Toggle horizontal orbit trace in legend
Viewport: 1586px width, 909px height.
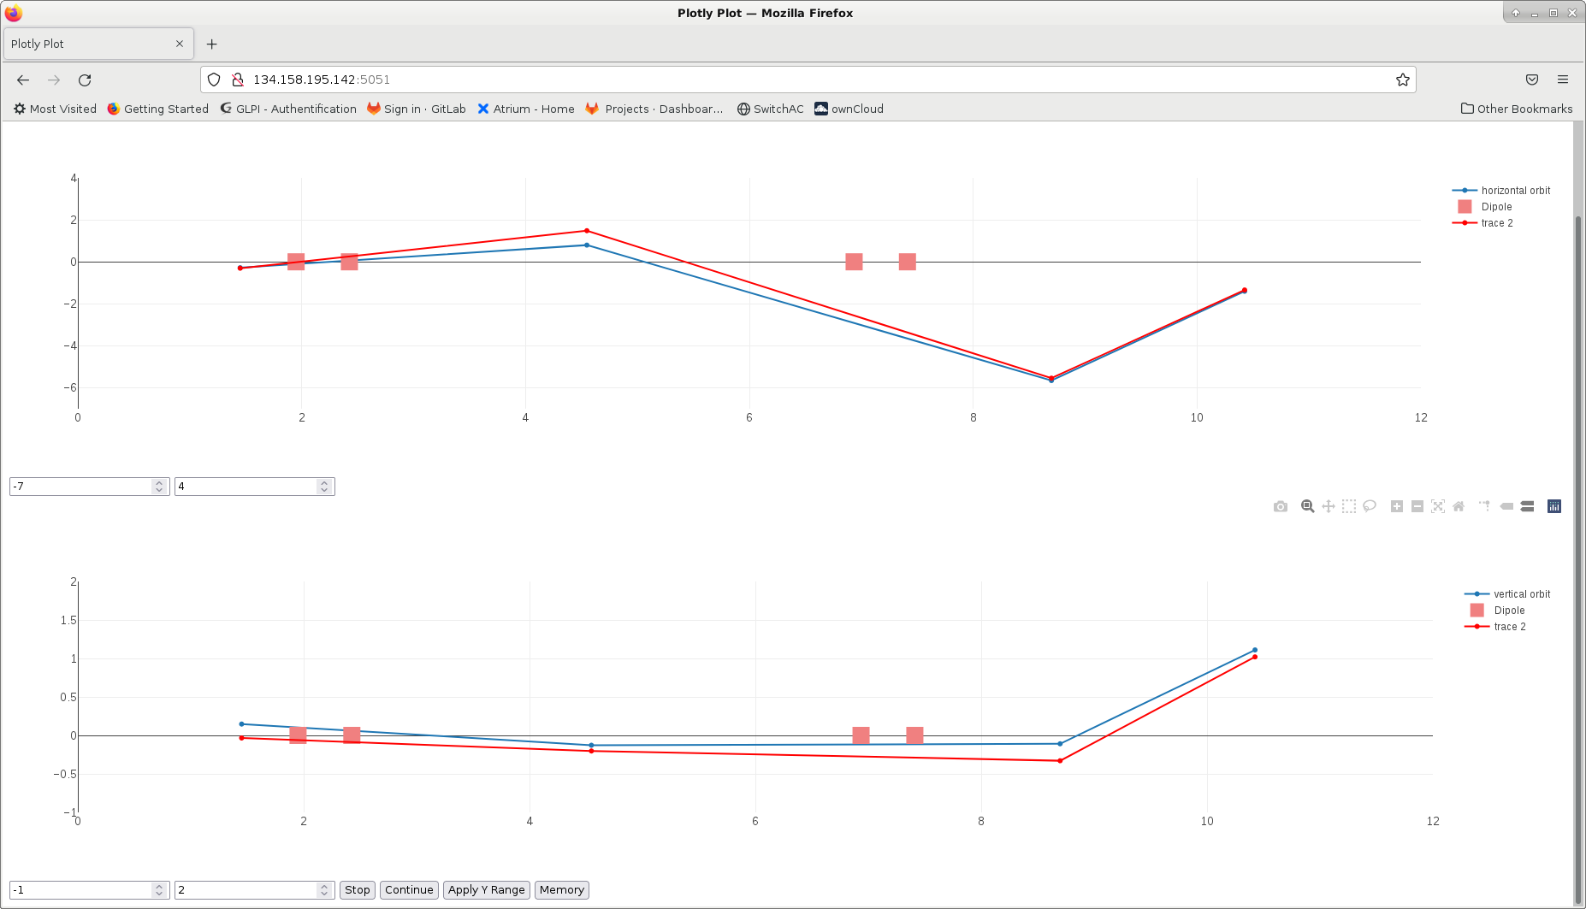[1514, 191]
